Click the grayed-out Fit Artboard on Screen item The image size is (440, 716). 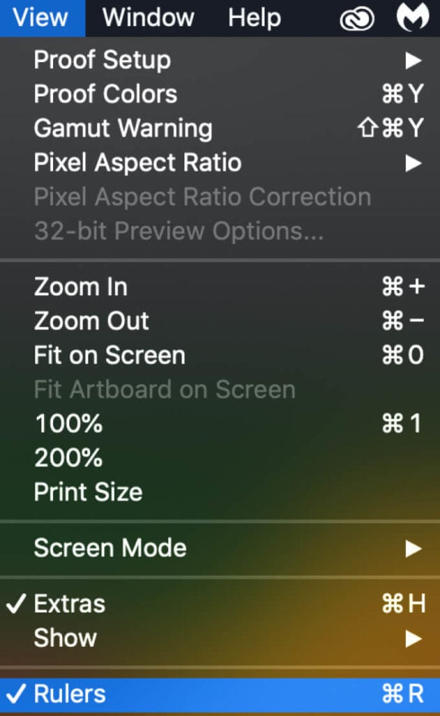165,389
